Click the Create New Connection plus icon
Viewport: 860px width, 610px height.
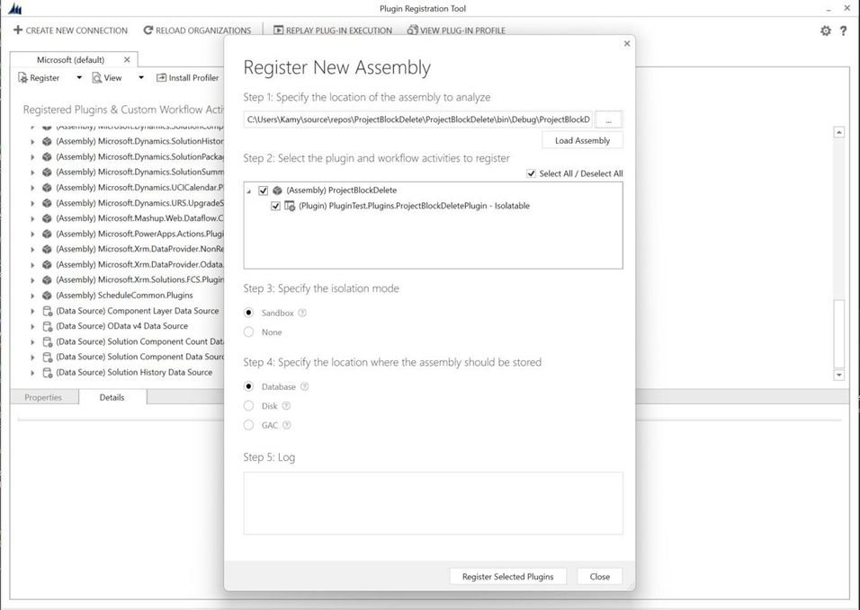click(x=18, y=31)
